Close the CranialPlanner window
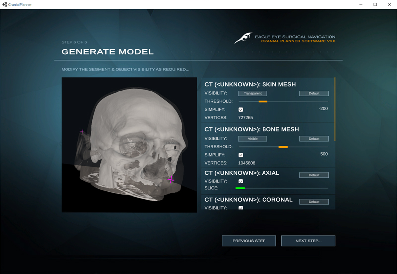The image size is (397, 274). [x=390, y=4]
